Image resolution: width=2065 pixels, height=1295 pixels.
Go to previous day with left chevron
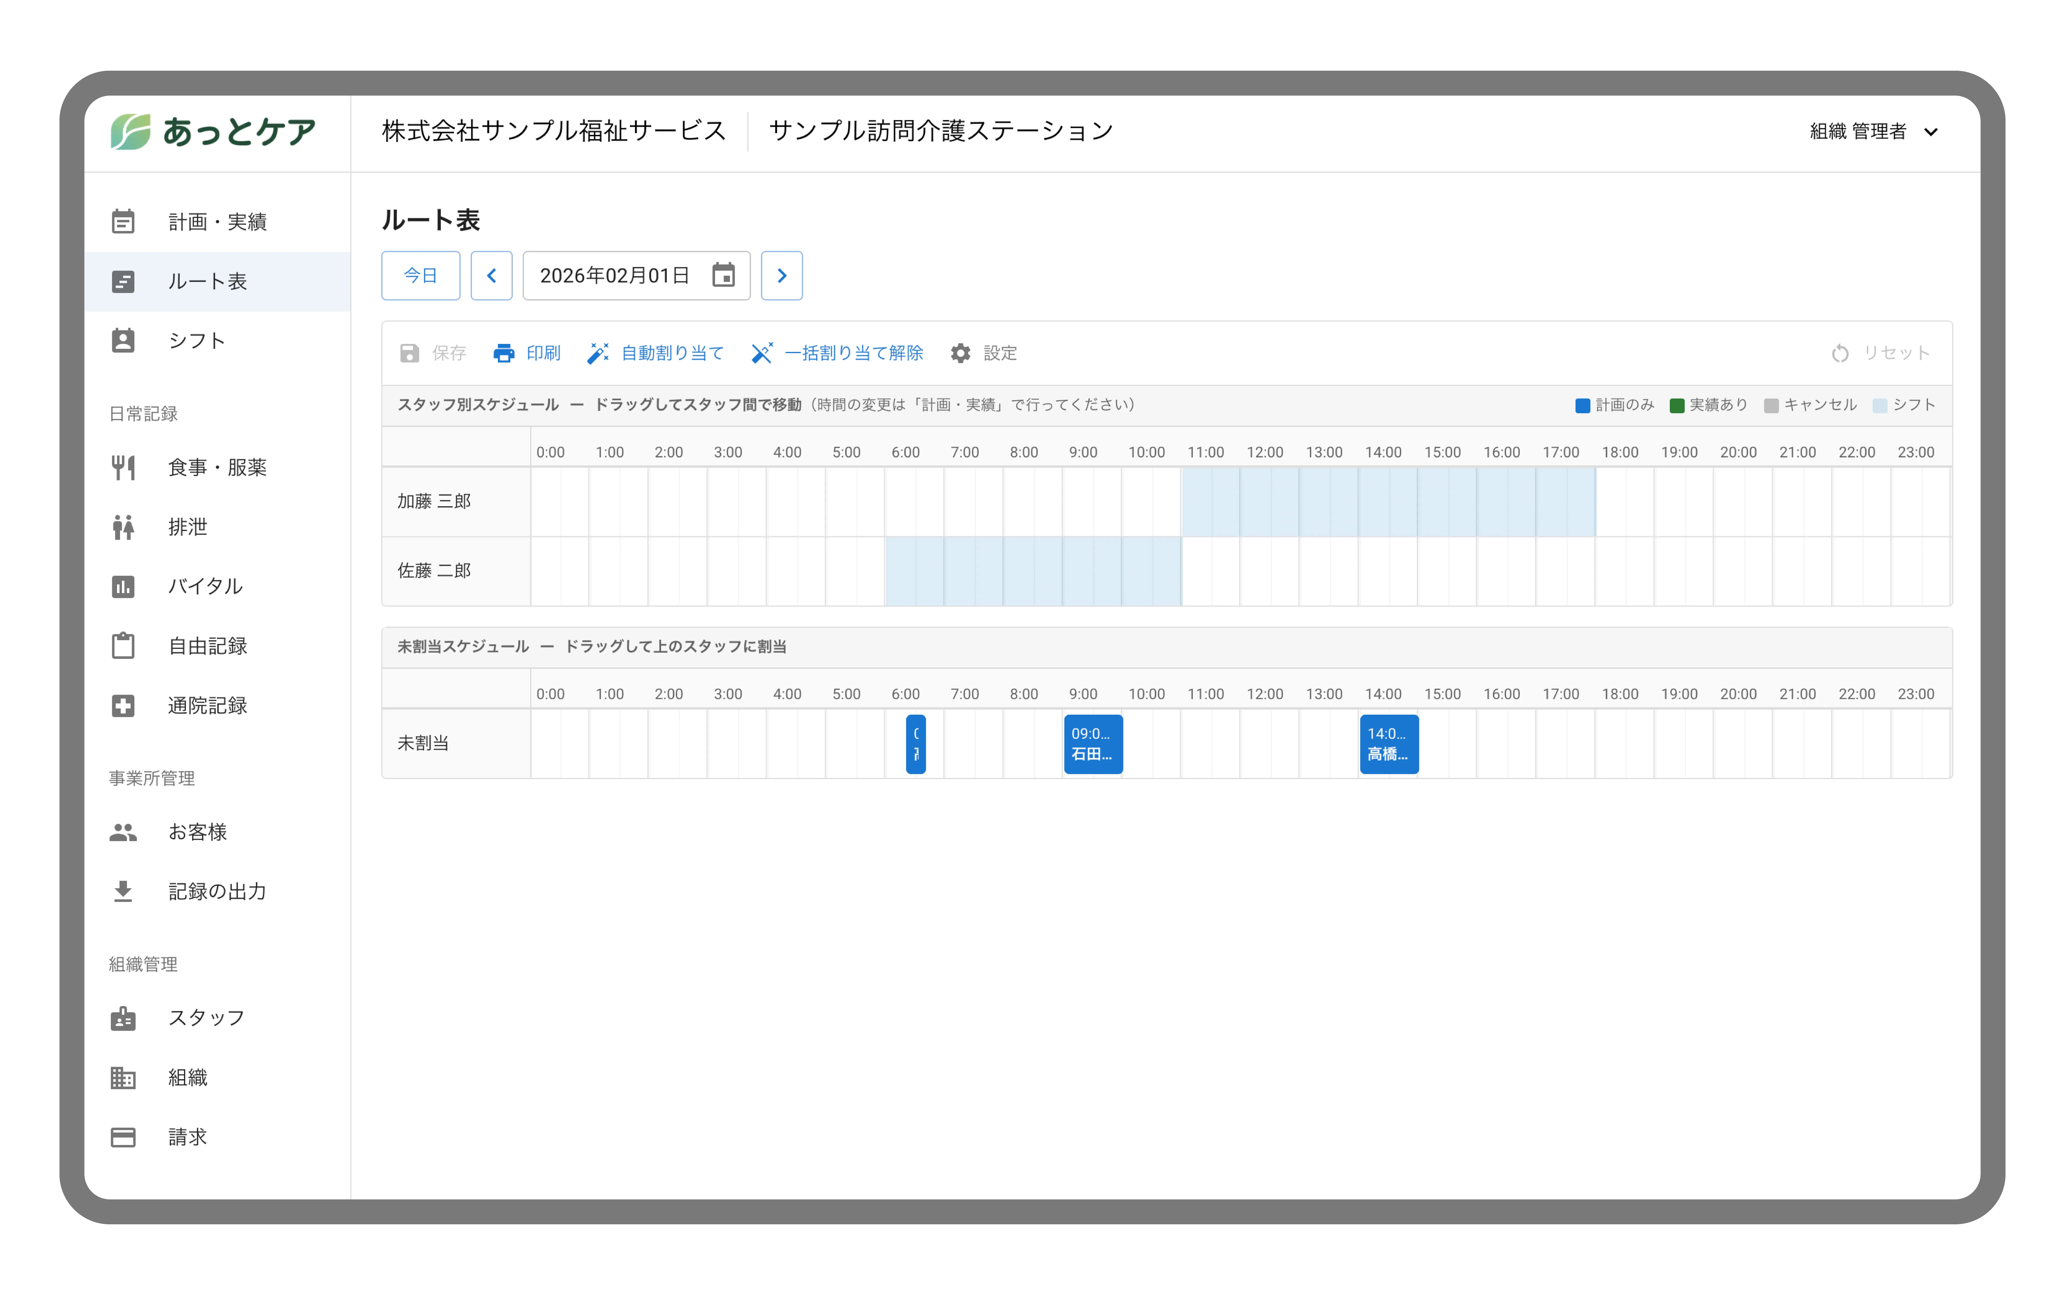[x=492, y=276]
